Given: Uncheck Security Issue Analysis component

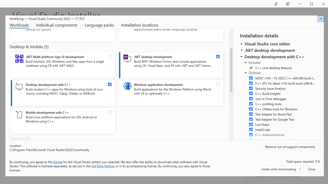Looking at the screenshot, I should [x=251, y=88].
